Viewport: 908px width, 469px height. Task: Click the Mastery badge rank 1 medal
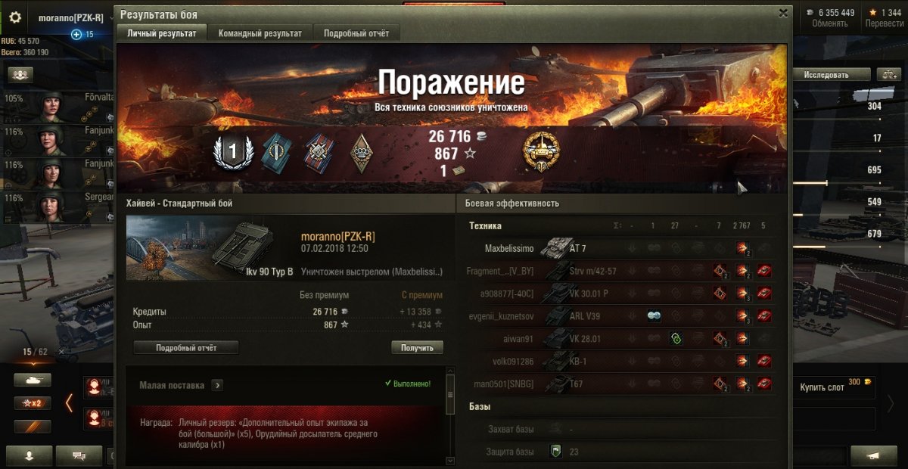coord(232,151)
